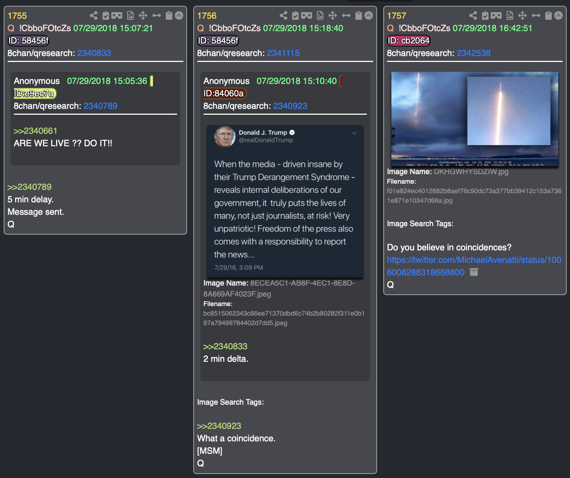
Task: Copy post 1757 with clipboard icon
Action: [x=548, y=15]
